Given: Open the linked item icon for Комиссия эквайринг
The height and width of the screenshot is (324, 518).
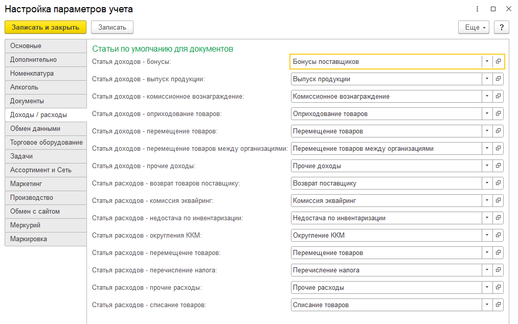Looking at the screenshot, I should [x=498, y=200].
